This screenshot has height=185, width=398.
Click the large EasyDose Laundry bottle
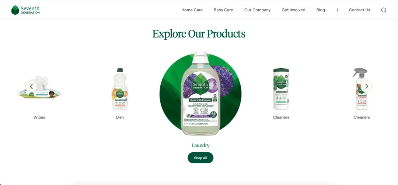point(200,93)
